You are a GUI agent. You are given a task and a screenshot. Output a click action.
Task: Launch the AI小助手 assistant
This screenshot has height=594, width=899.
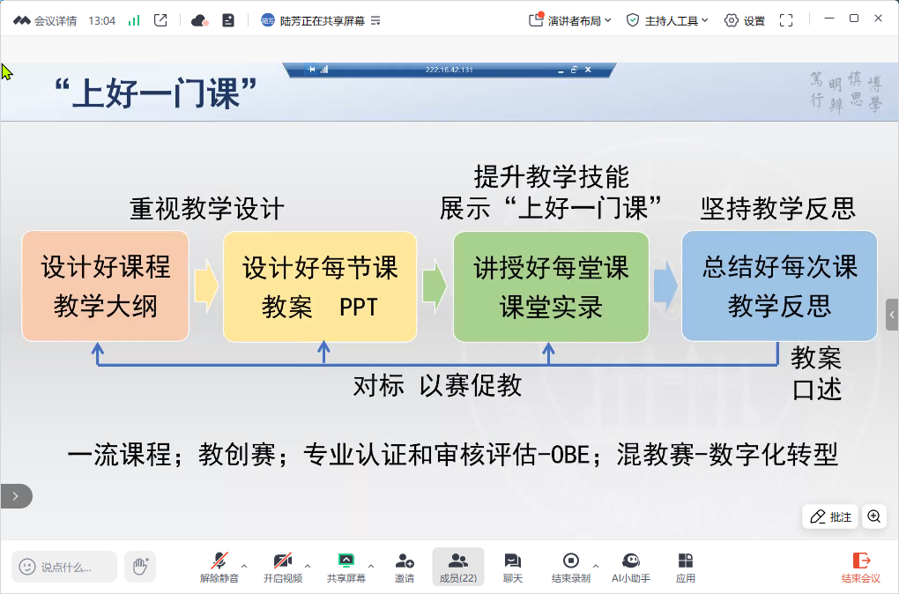631,567
